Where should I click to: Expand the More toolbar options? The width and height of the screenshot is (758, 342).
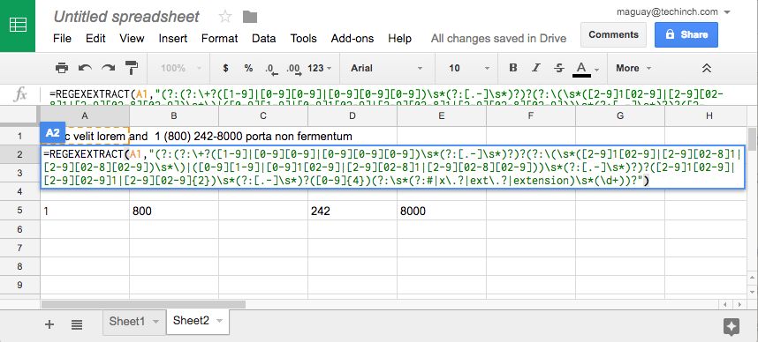633,68
